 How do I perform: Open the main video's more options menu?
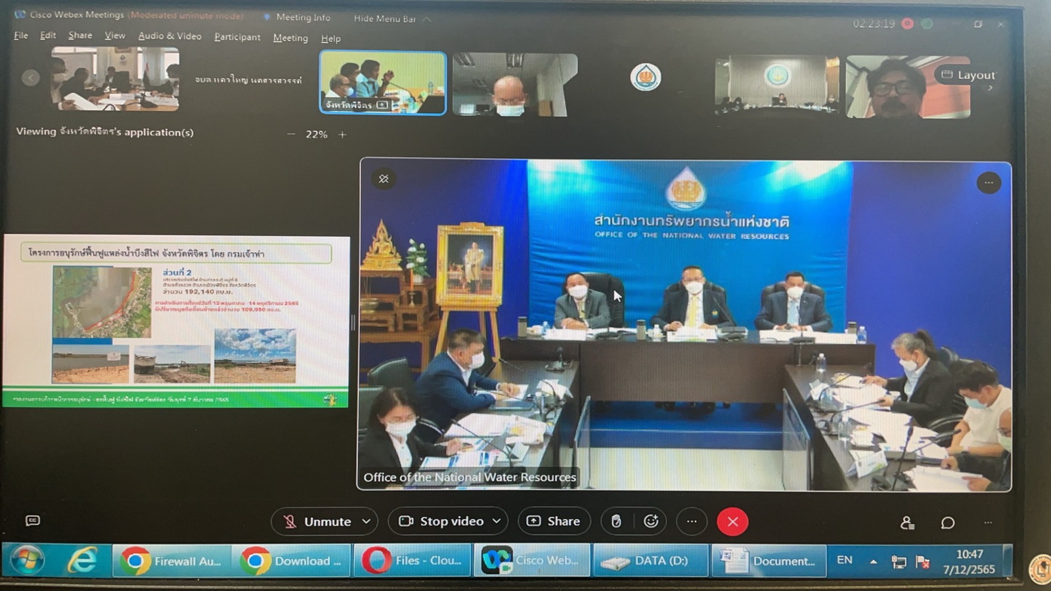(x=988, y=183)
